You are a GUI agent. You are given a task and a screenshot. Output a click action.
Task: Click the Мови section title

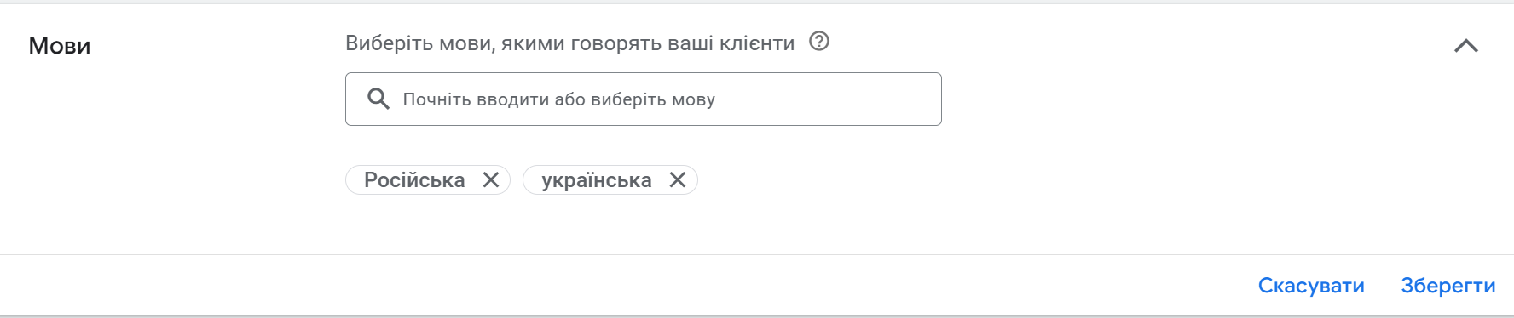pos(60,45)
